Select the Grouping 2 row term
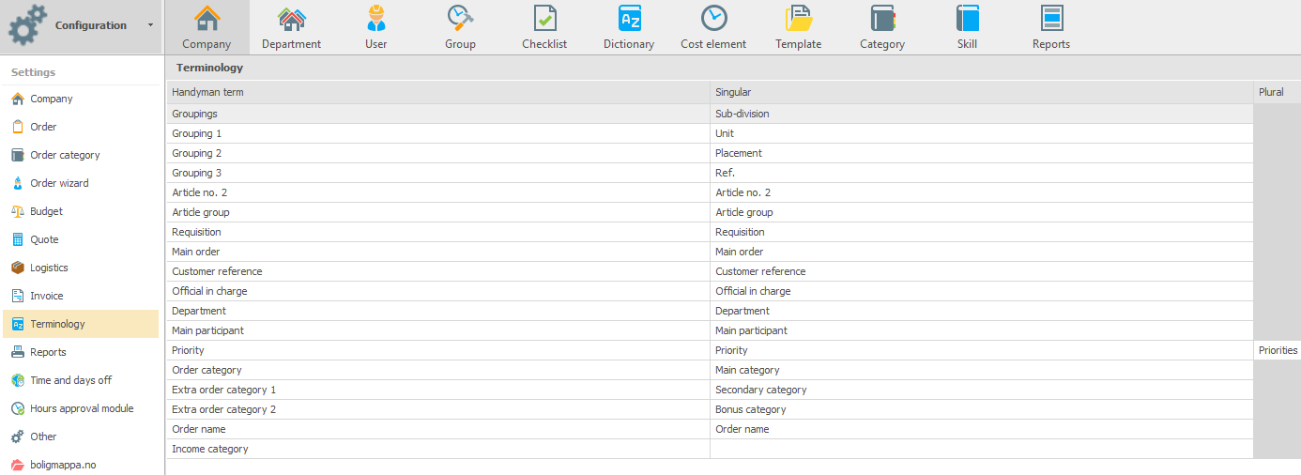Viewport: 1301px width, 475px height. 438,153
